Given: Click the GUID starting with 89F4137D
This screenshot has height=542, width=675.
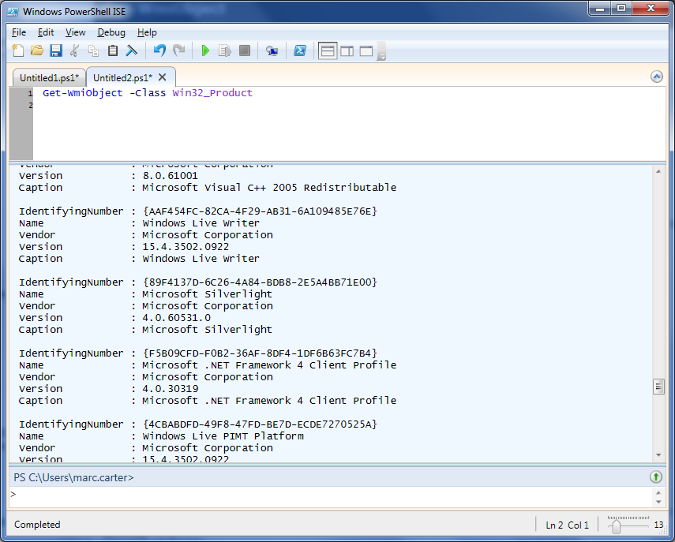Looking at the screenshot, I should (x=260, y=282).
